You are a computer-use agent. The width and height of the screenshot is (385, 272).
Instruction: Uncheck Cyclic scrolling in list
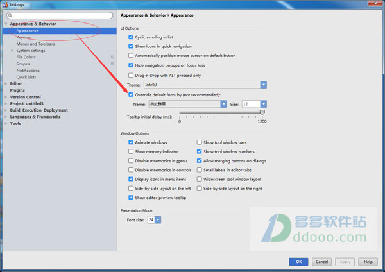pos(131,37)
